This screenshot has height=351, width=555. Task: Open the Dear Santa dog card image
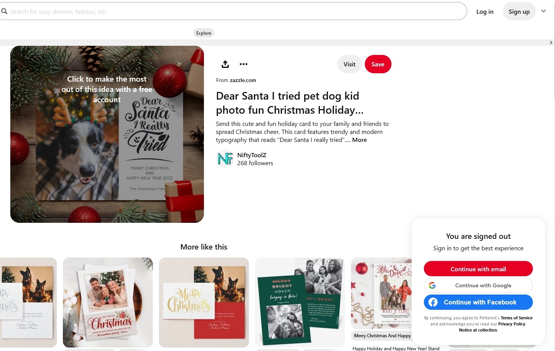107,134
